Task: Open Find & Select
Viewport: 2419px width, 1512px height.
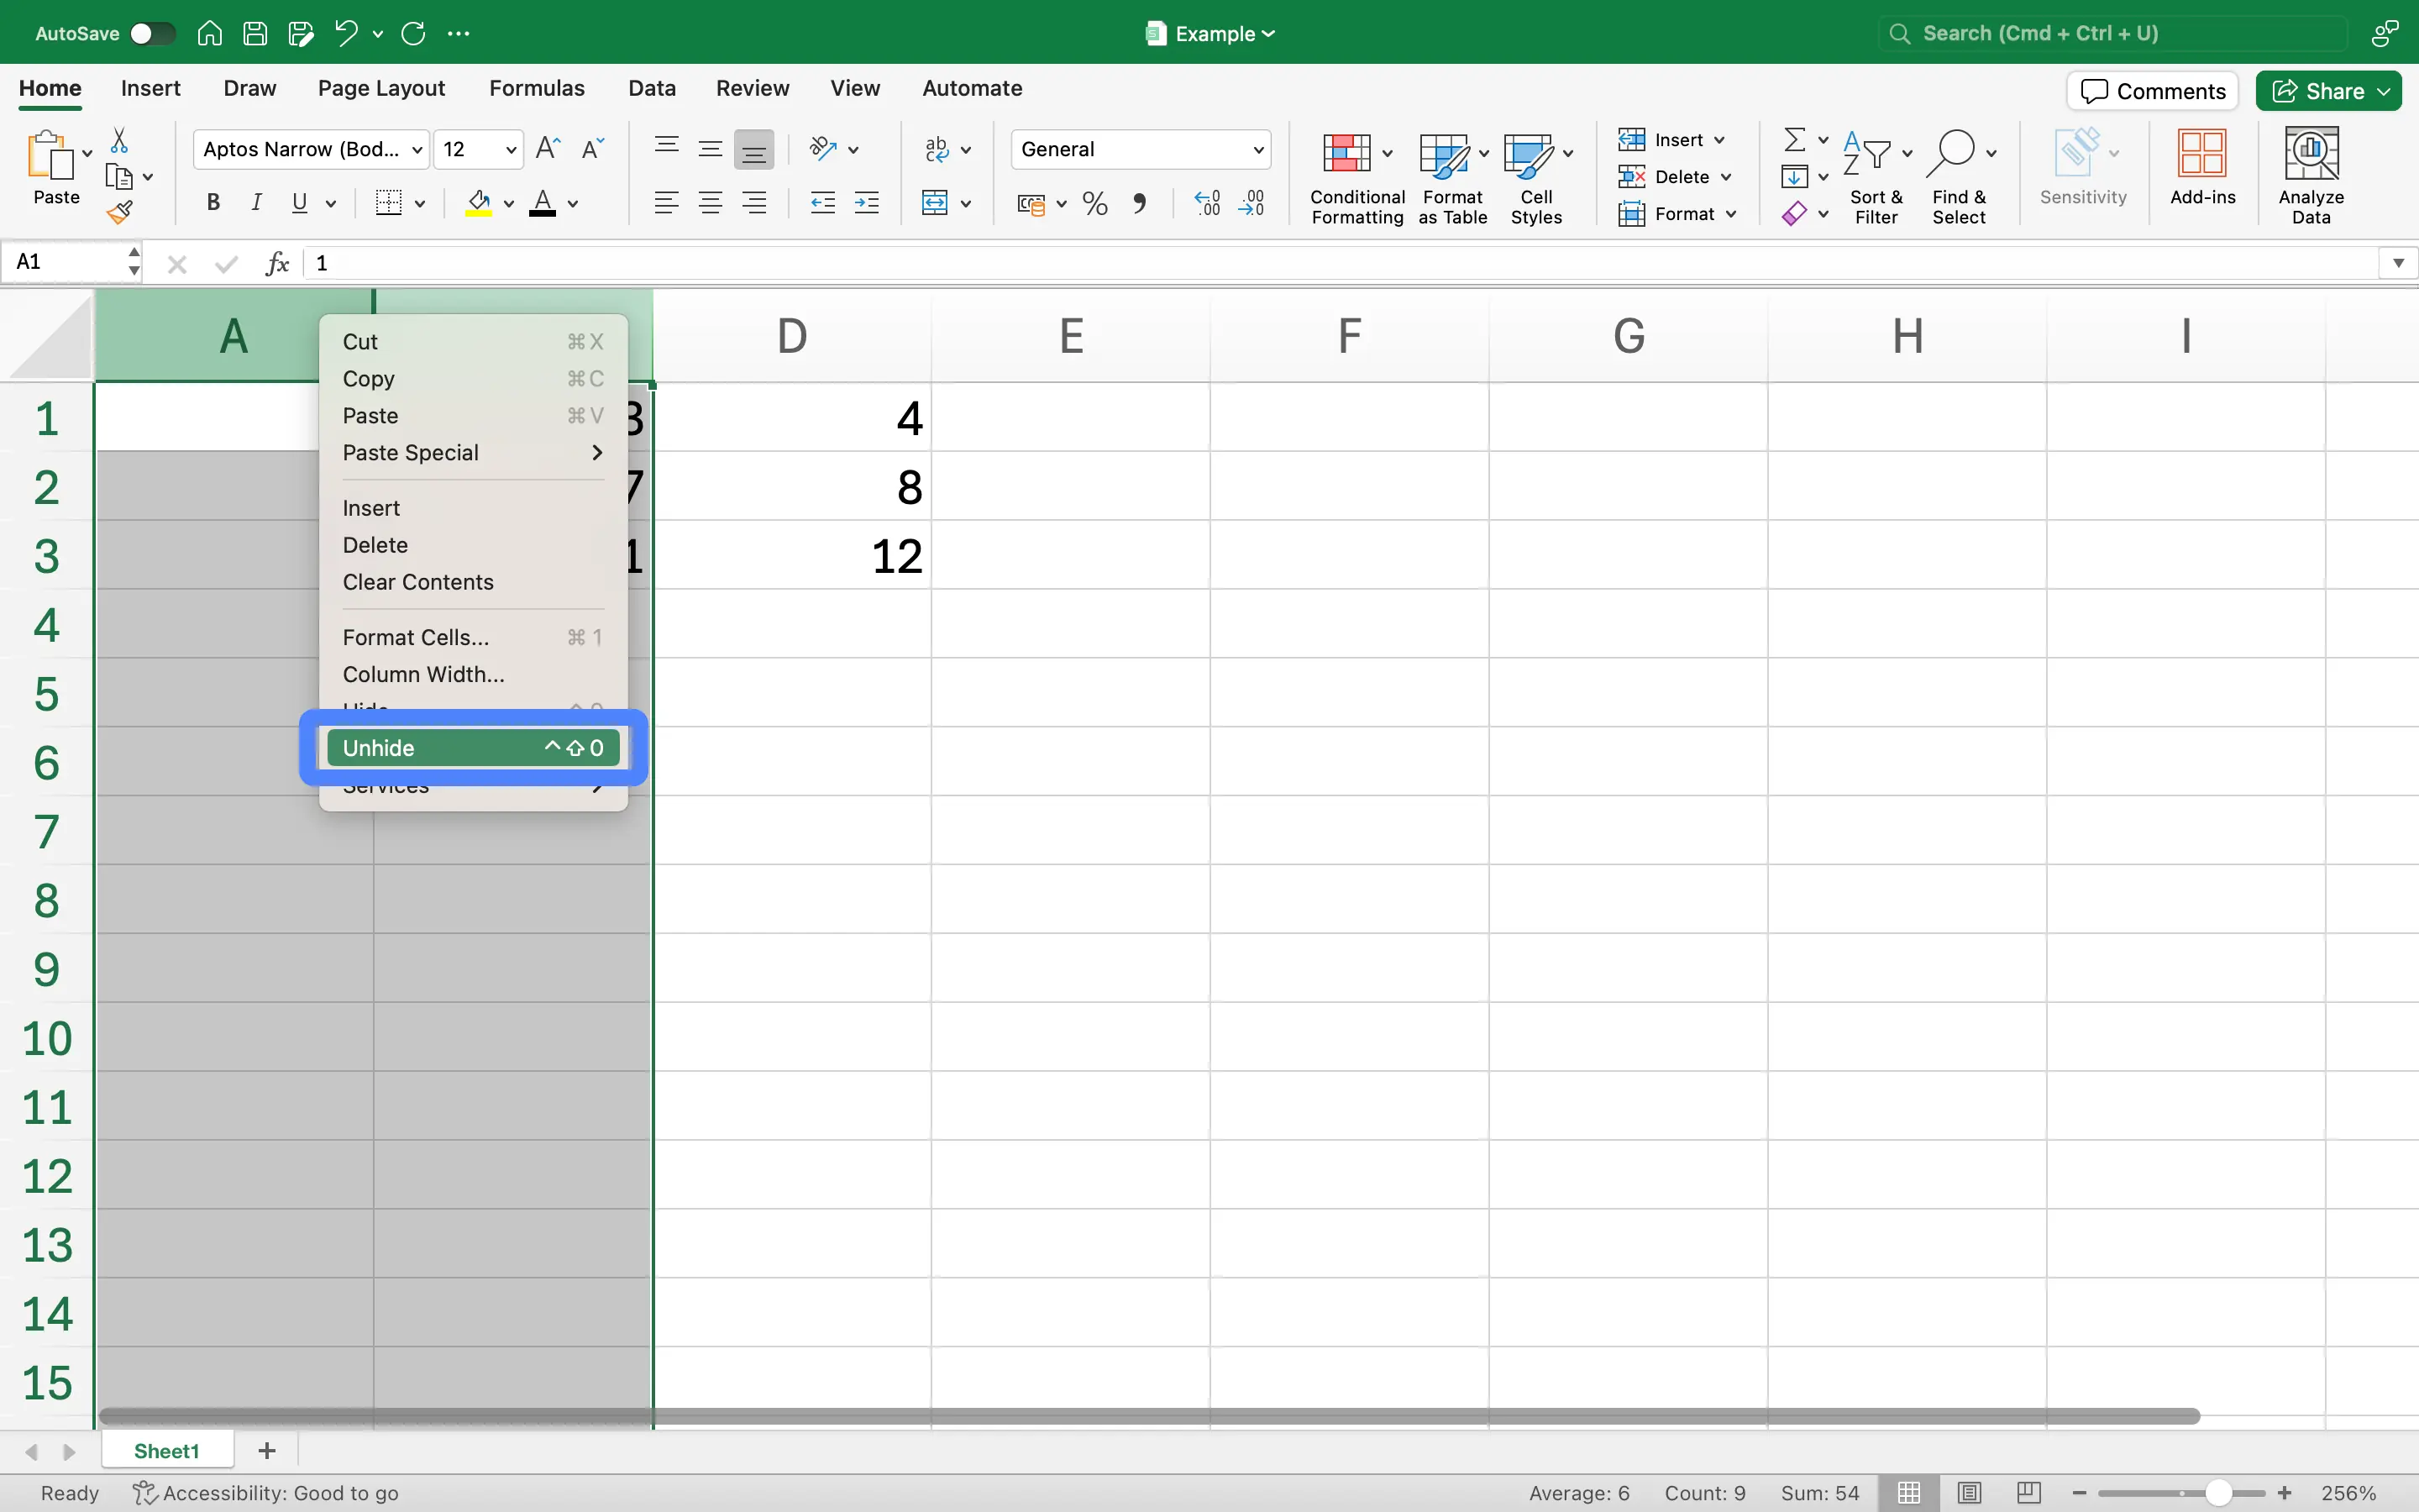Action: [x=1960, y=178]
